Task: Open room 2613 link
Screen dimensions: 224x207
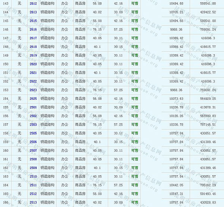Action: 33,12
